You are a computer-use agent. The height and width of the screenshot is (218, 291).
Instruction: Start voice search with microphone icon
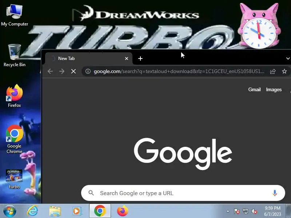275,193
